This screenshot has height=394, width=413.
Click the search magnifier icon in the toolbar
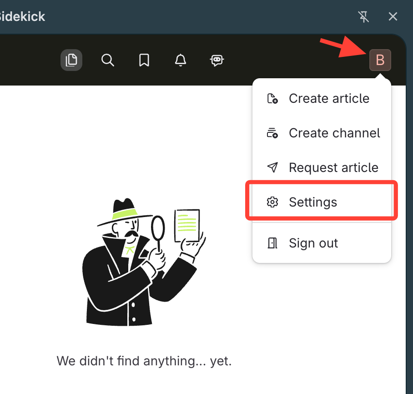point(108,60)
